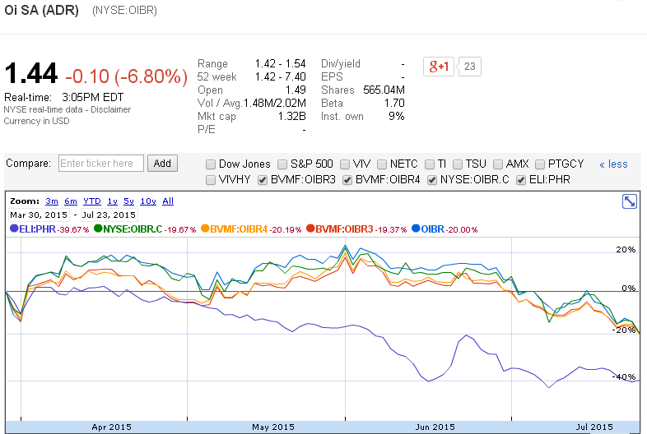Check the VIVHY ticker checkbox
The height and width of the screenshot is (434, 647).
point(211,180)
